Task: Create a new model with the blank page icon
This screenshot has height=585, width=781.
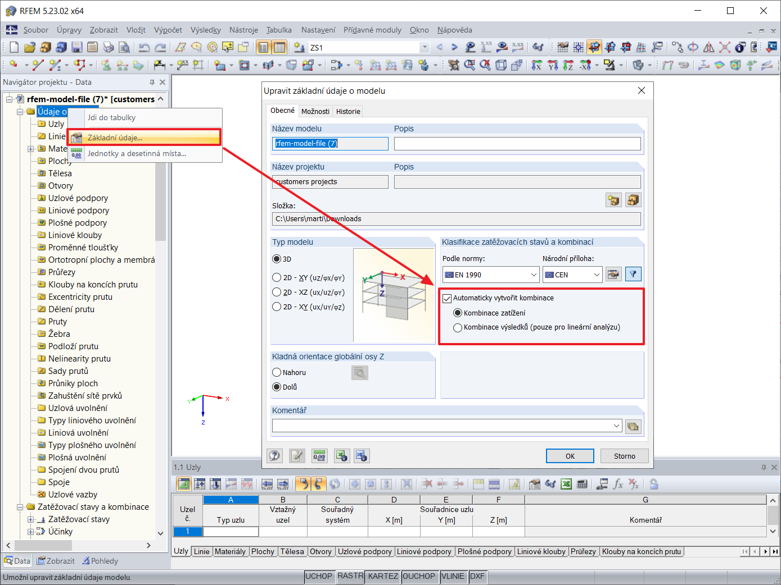Action: [x=14, y=48]
